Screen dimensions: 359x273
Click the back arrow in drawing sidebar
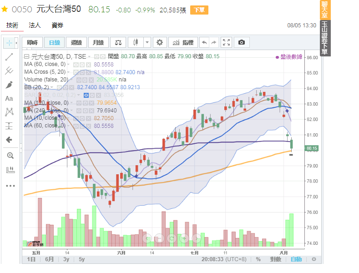click(9, 140)
